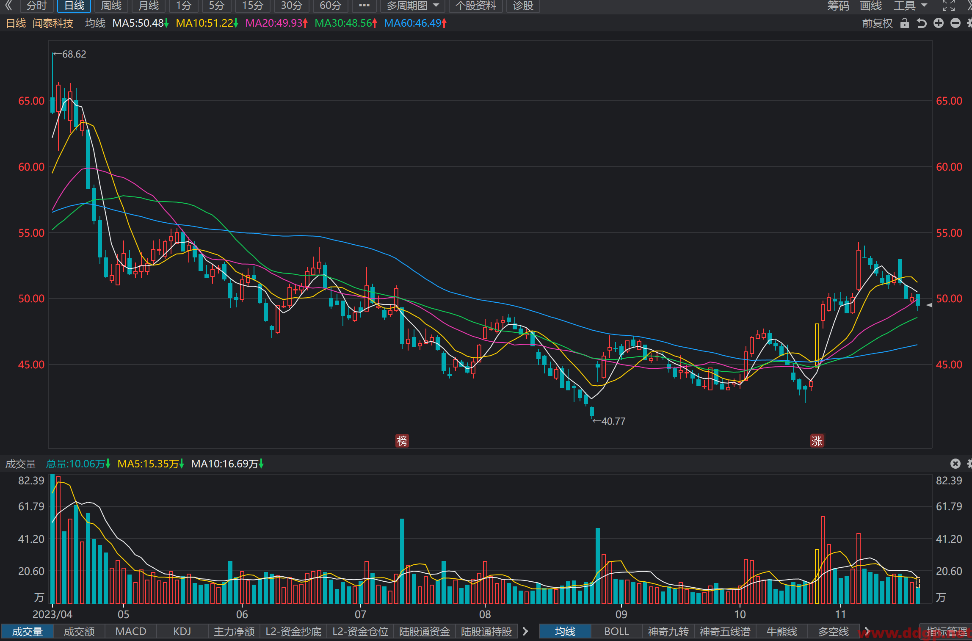Viewport: 972px width, 641px height.
Task: Click the undo/reset arrow icon
Action: coord(922,23)
